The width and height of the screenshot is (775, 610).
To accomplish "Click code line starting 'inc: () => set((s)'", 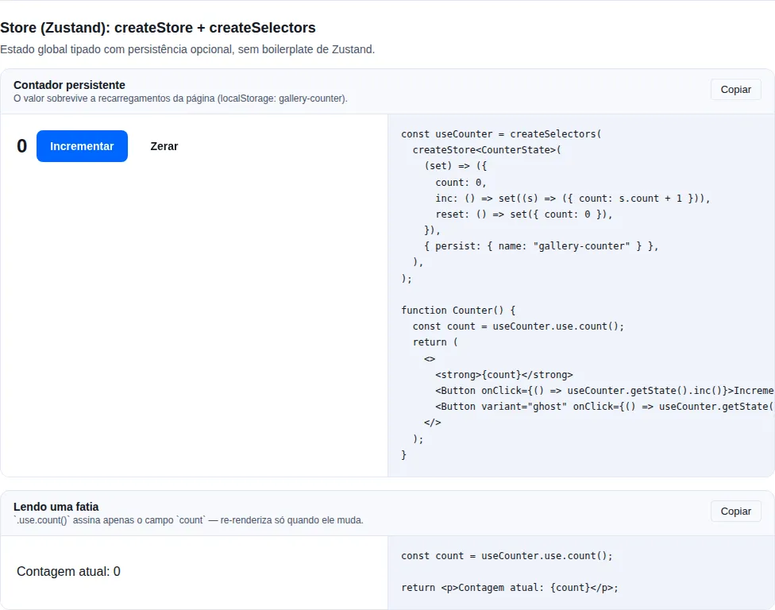I will click(573, 199).
